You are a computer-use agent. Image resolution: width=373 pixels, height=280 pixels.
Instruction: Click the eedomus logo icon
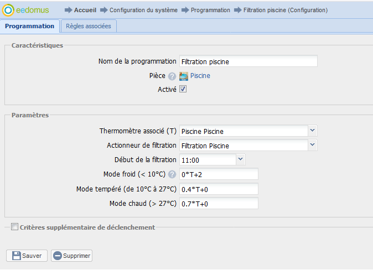9,10
